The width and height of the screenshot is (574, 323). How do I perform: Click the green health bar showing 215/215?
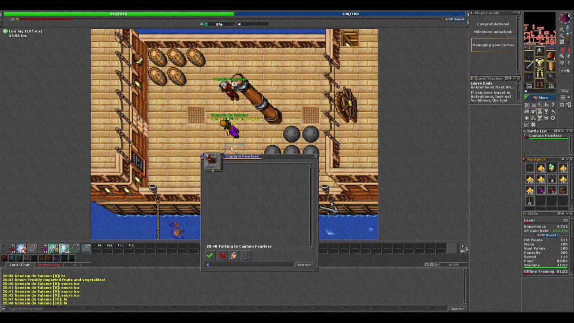pos(118,14)
